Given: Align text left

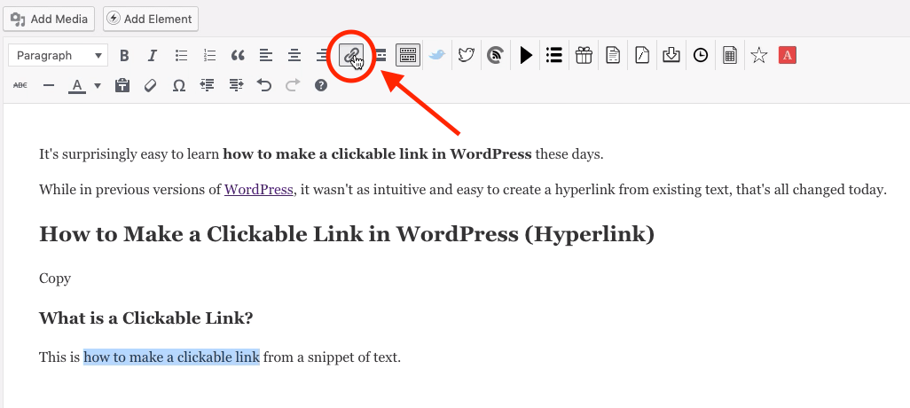Looking at the screenshot, I should (266, 56).
